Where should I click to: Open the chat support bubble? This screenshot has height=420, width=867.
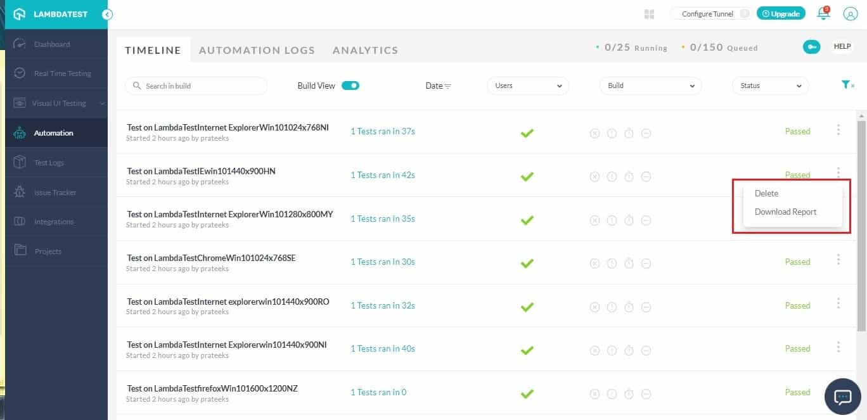point(842,397)
